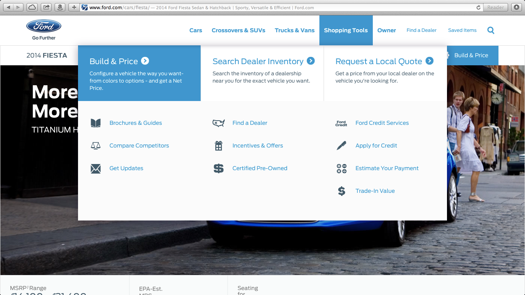Click the Ford Credit logo icon
Screen dimensions: 525x295
(341, 123)
